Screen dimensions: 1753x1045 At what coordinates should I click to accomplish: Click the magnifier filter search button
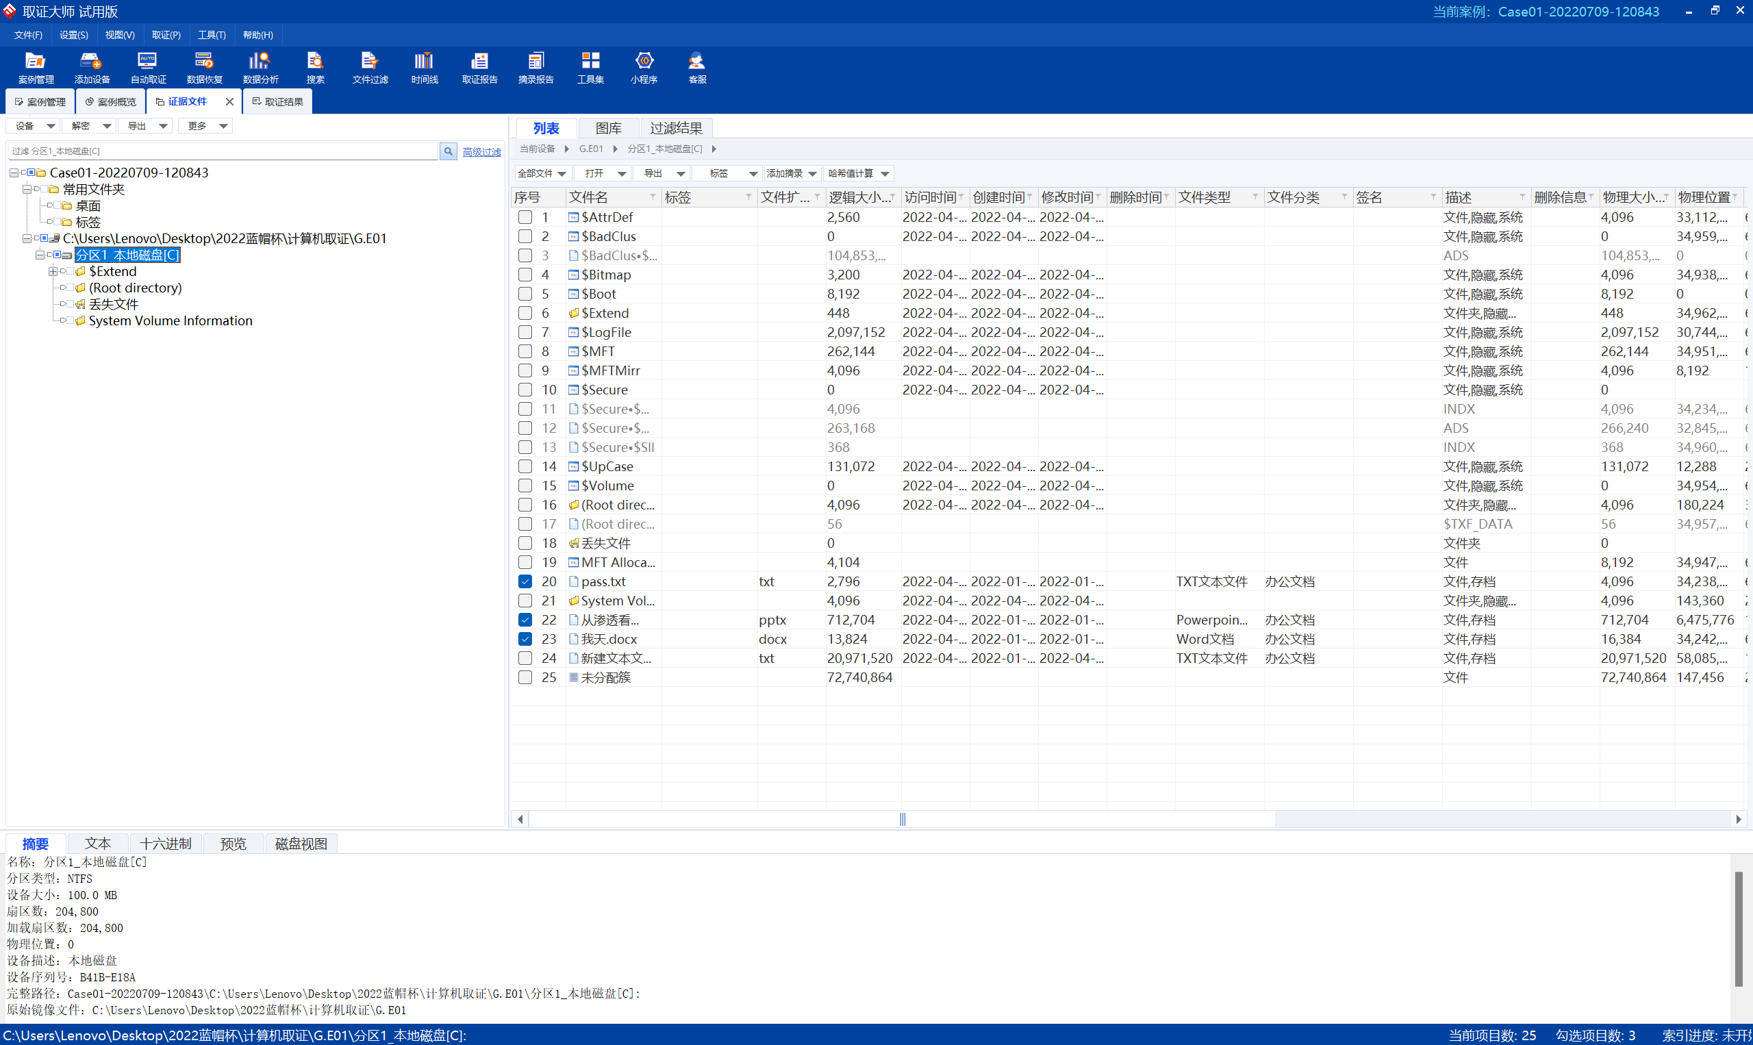(x=448, y=151)
